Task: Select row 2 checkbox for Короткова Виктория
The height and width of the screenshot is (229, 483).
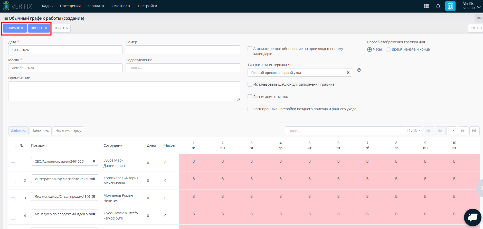Action: pyautogui.click(x=13, y=182)
